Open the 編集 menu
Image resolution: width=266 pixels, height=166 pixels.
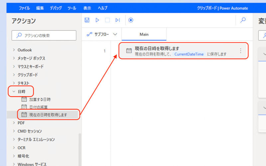click(x=40, y=8)
